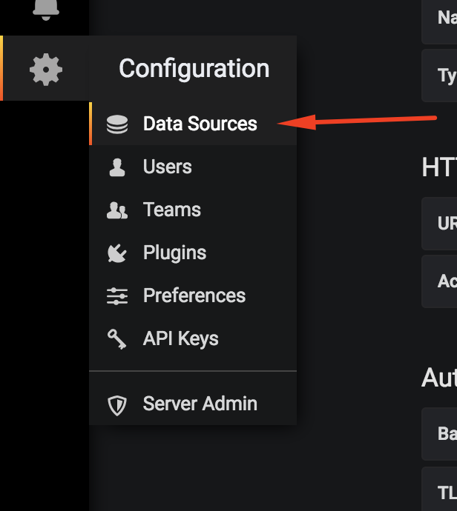457x511 pixels.
Task: Click the Configuration gear icon in sidebar
Action: pyautogui.click(x=45, y=69)
